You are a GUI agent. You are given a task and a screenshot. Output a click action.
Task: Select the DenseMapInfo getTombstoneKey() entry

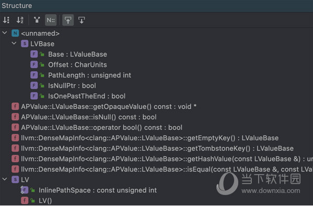click(x=157, y=148)
